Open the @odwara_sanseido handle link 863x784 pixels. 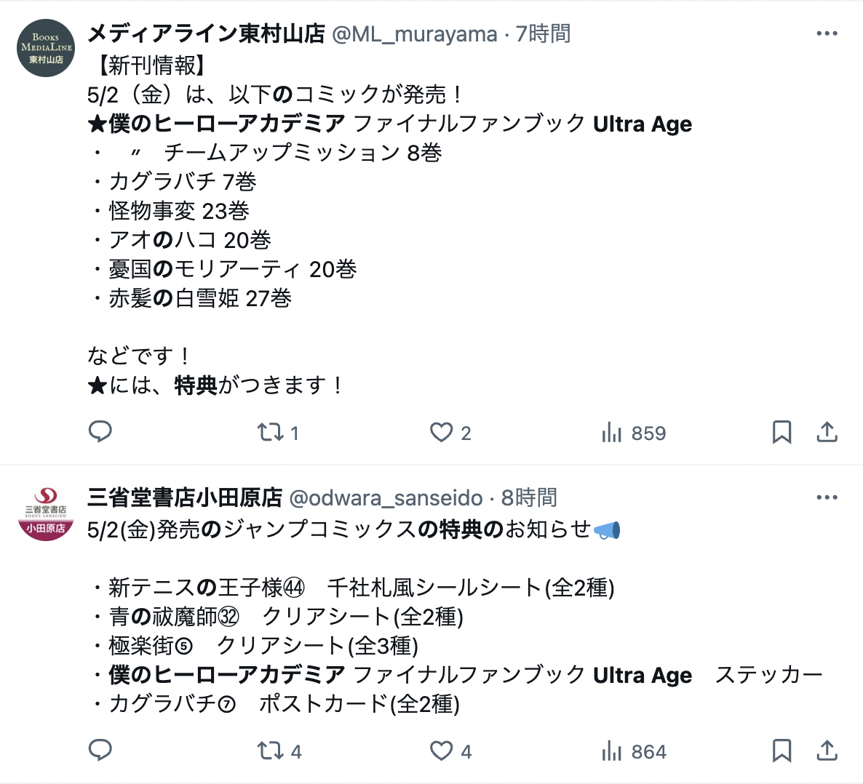pyautogui.click(x=386, y=498)
